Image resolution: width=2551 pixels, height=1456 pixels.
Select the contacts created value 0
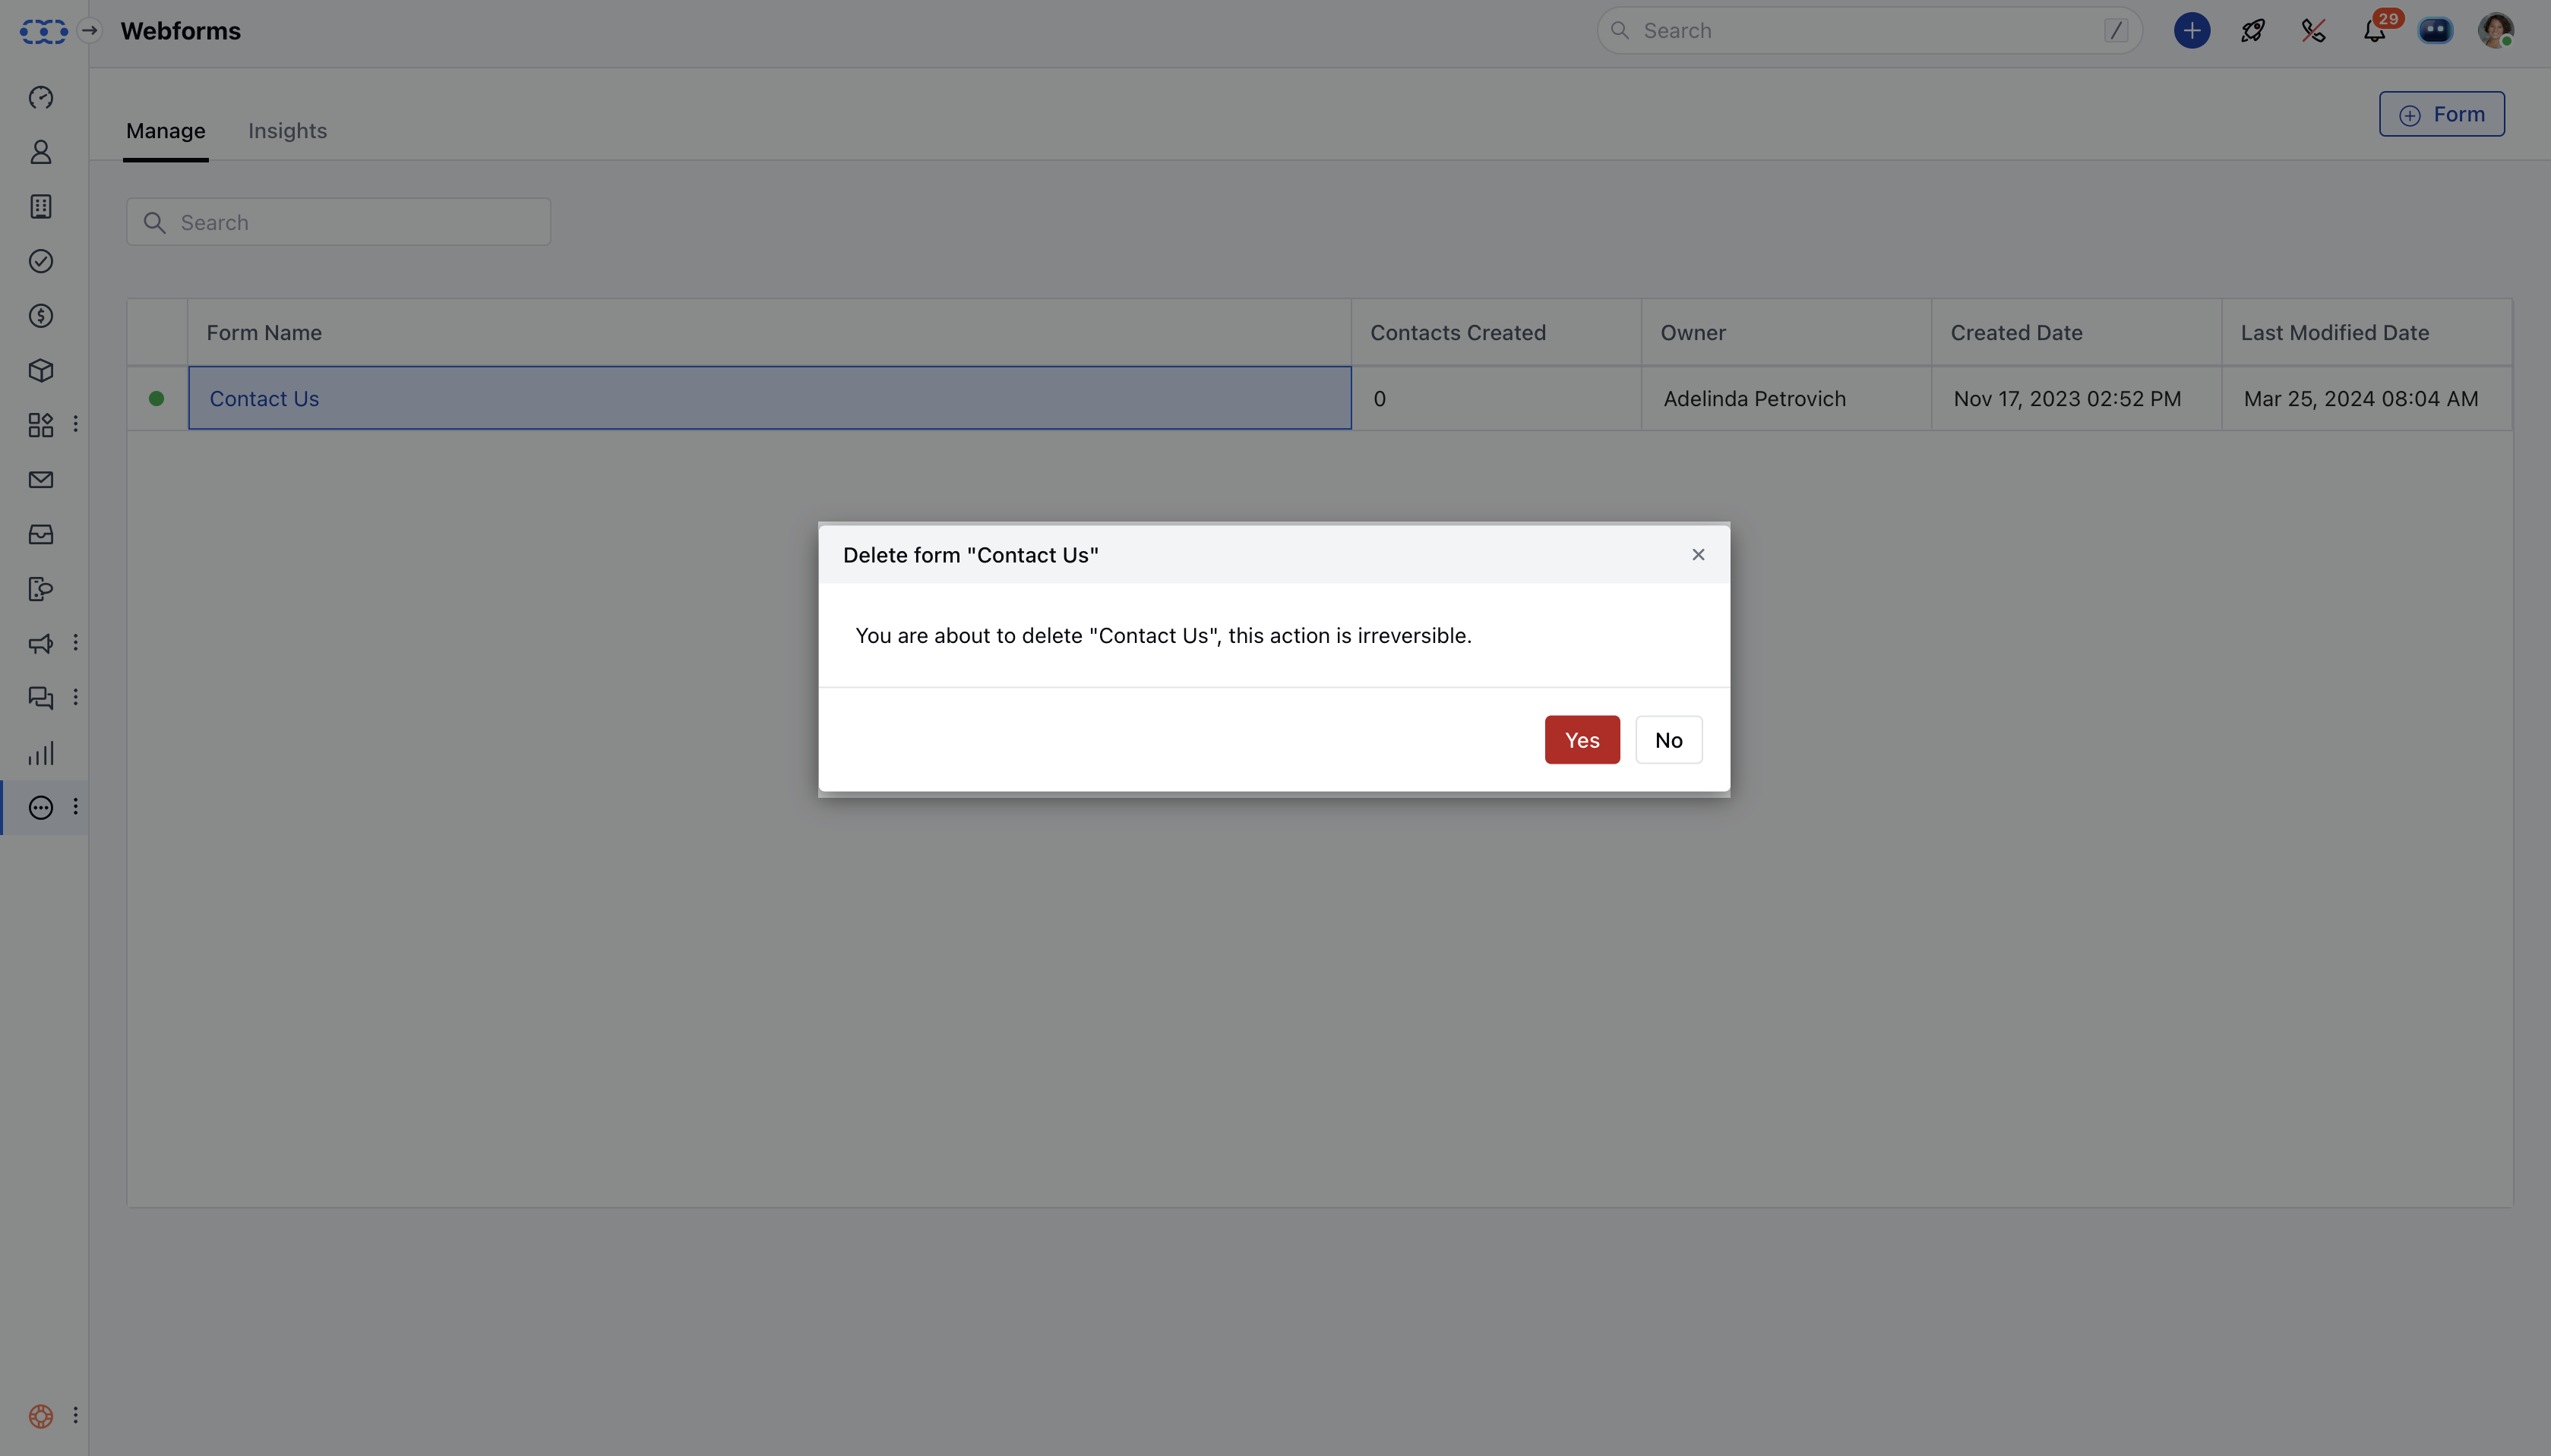point(1496,398)
